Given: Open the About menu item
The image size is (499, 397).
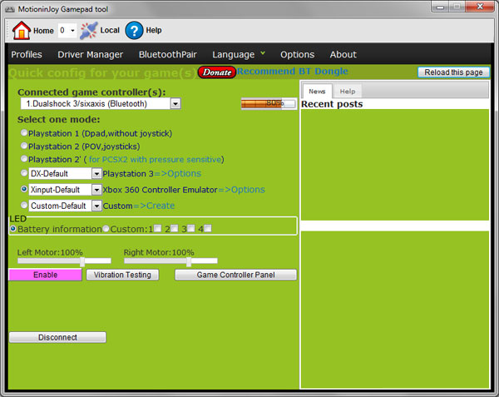Looking at the screenshot, I should [343, 54].
